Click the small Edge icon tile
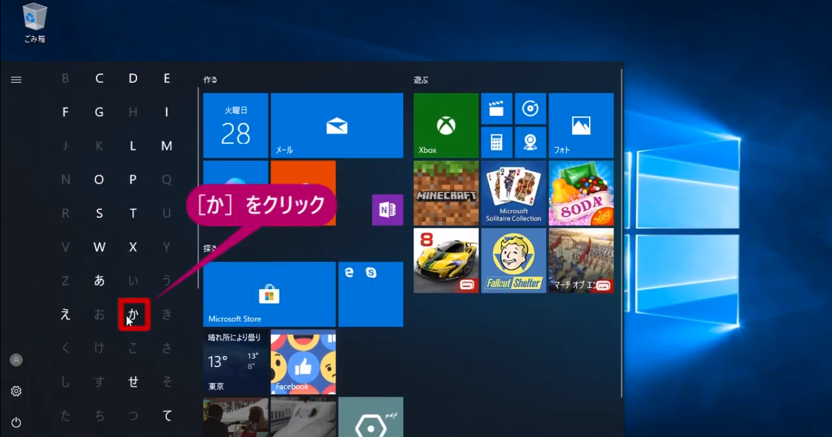 pos(349,273)
